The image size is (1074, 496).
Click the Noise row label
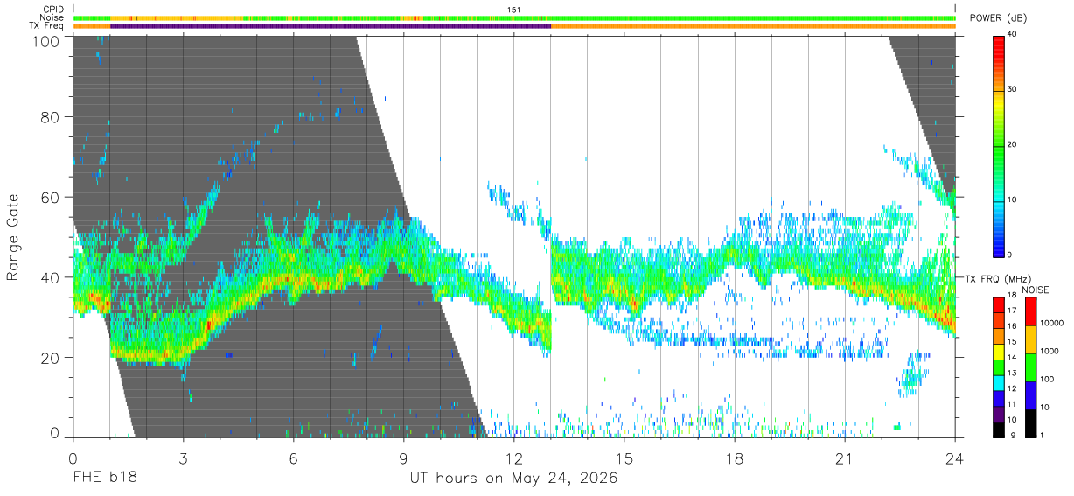pos(52,17)
